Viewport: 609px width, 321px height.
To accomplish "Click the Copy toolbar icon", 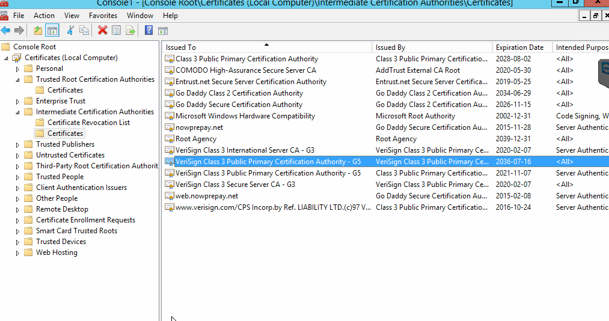I will [x=84, y=30].
